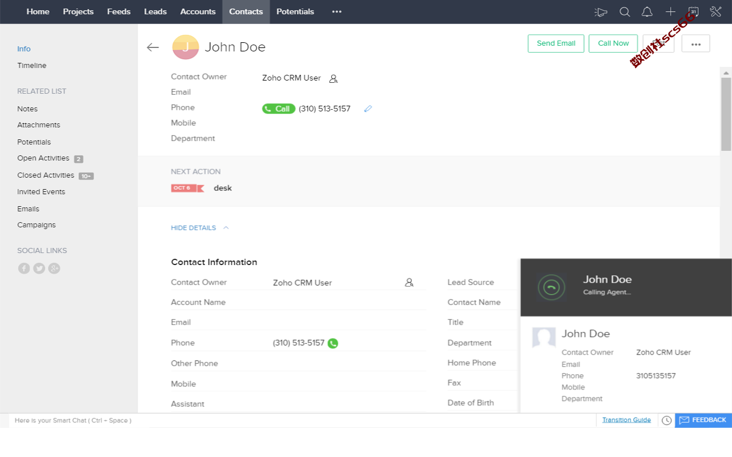Click owner lookup icon in Contact Information
Image resolution: width=732 pixels, height=457 pixels.
(409, 283)
